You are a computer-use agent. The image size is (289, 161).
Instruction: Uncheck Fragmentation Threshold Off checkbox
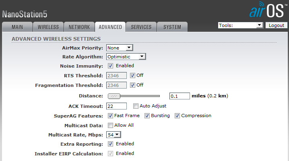pos(132,85)
